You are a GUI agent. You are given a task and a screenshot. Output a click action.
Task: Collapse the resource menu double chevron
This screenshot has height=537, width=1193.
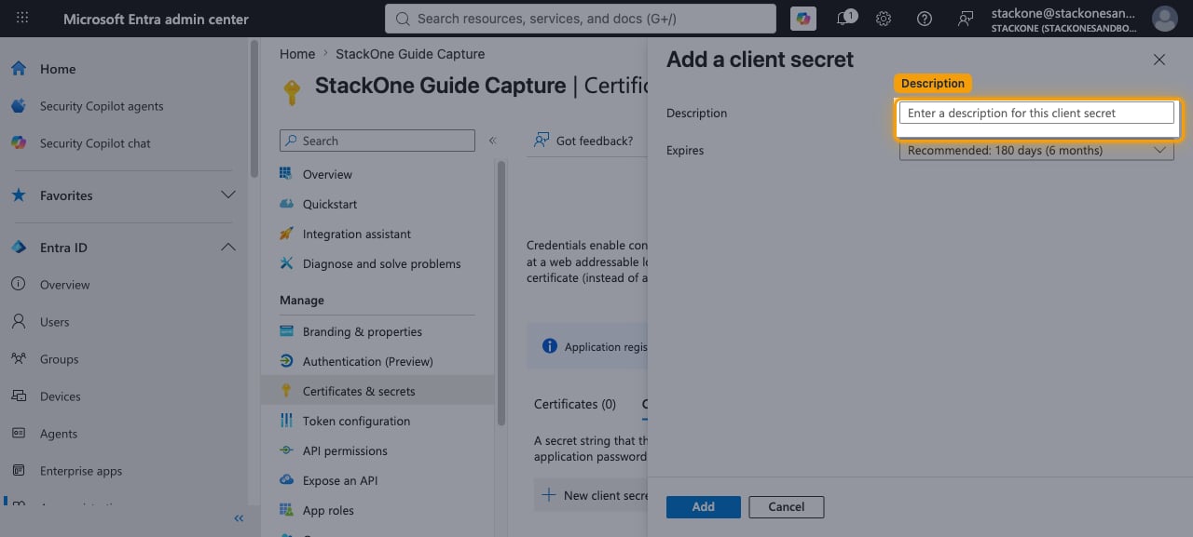492,141
